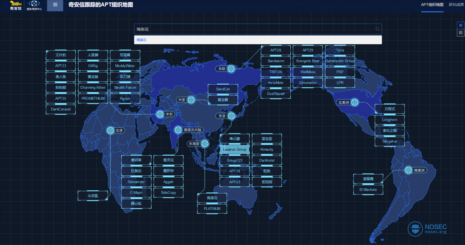This screenshot has height=245, width=465.
Task: Select the 海莲花 autocomplete suggestion
Action: pyautogui.click(x=258, y=40)
